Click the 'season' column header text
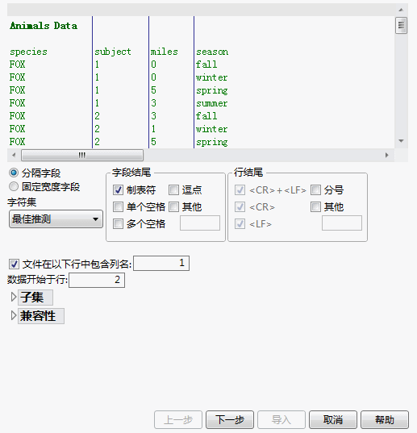 212,52
